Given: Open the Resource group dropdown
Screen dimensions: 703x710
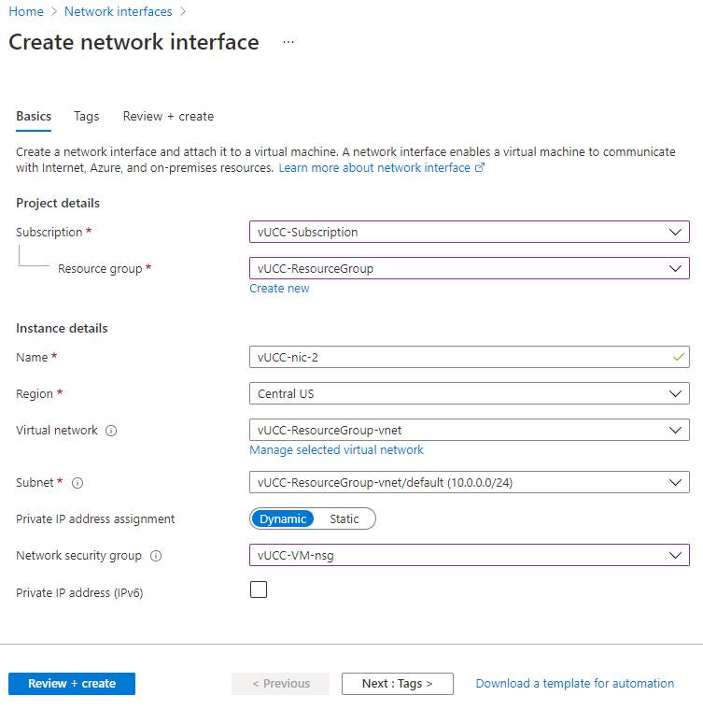Looking at the screenshot, I should pyautogui.click(x=469, y=268).
